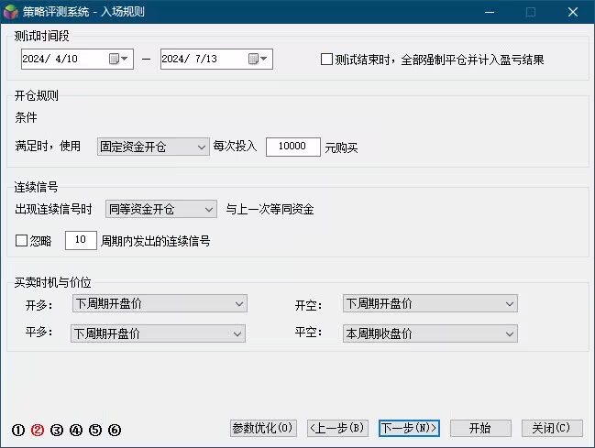Proceed with 下一步(N) button
This screenshot has height=448, width=595.
tap(409, 428)
